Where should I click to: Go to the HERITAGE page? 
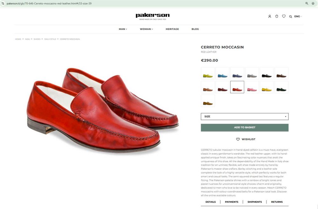[172, 29]
